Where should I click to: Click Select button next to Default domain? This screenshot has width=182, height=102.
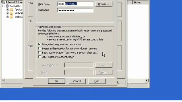tap(104, 65)
